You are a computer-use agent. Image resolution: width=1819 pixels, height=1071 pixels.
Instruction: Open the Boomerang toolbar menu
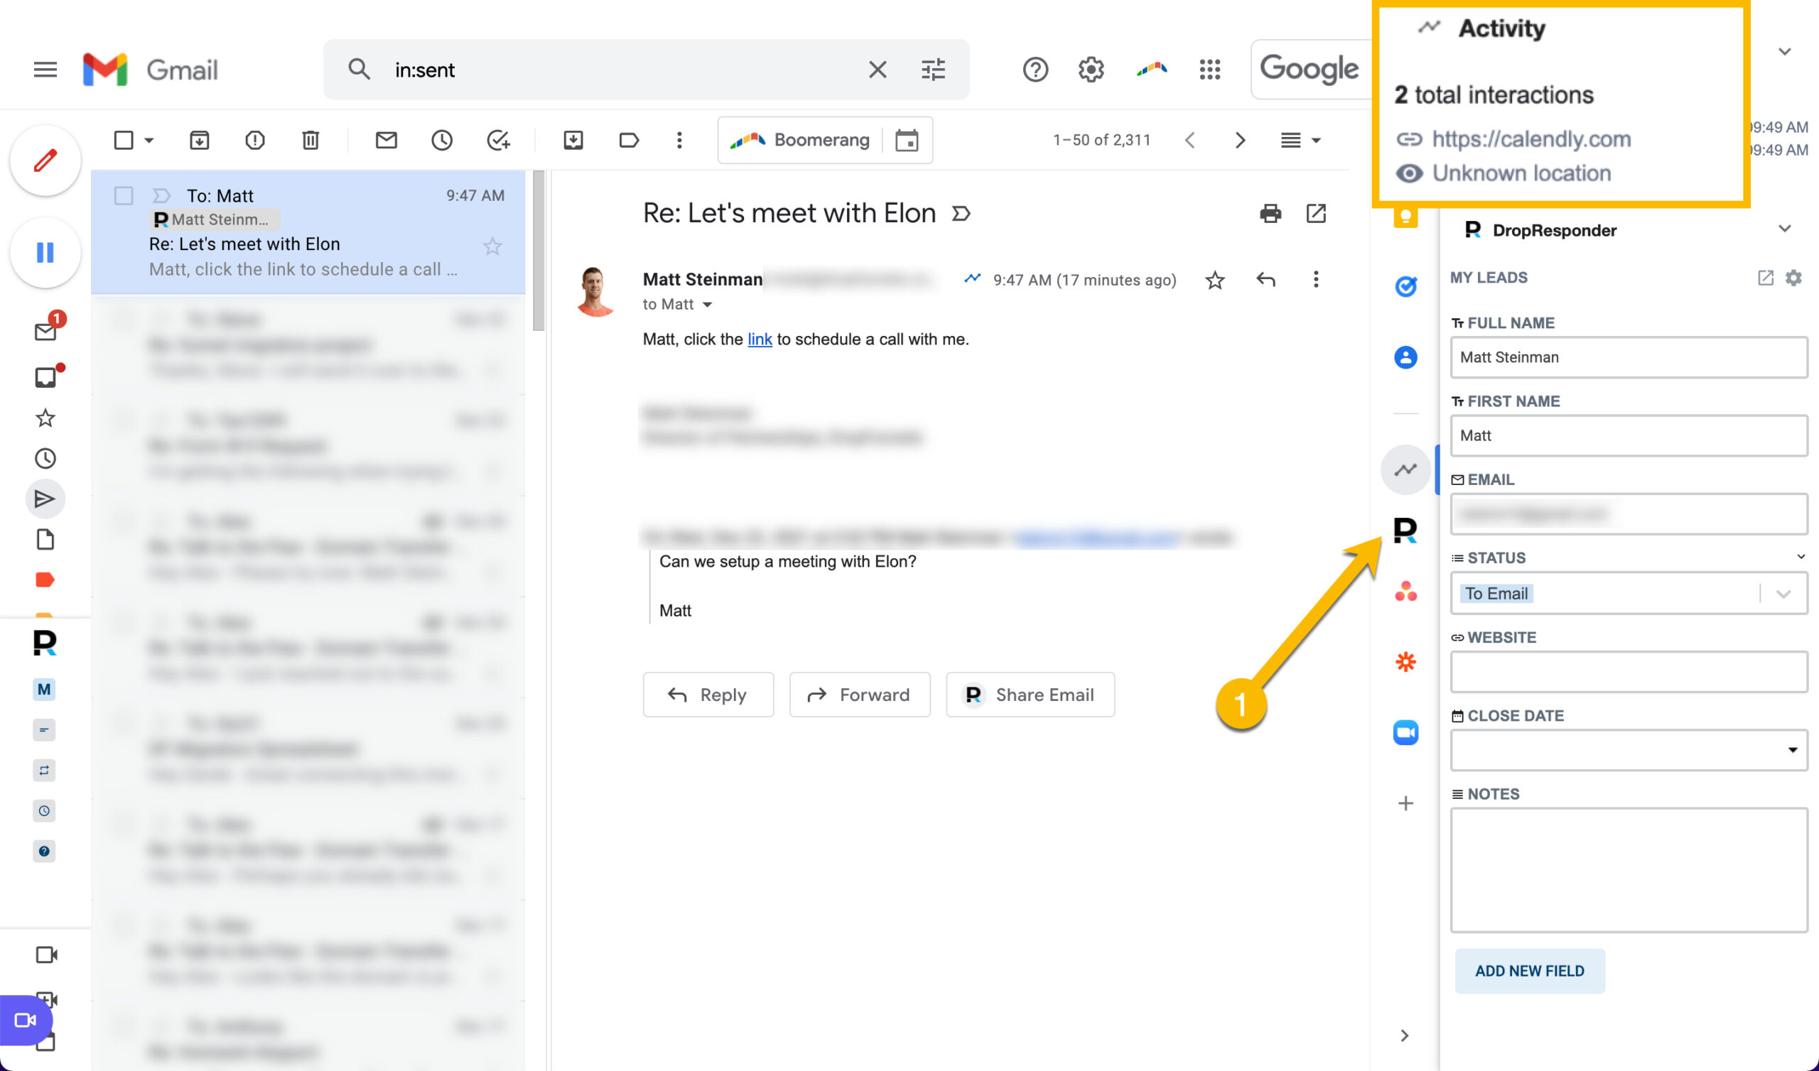[x=799, y=140]
